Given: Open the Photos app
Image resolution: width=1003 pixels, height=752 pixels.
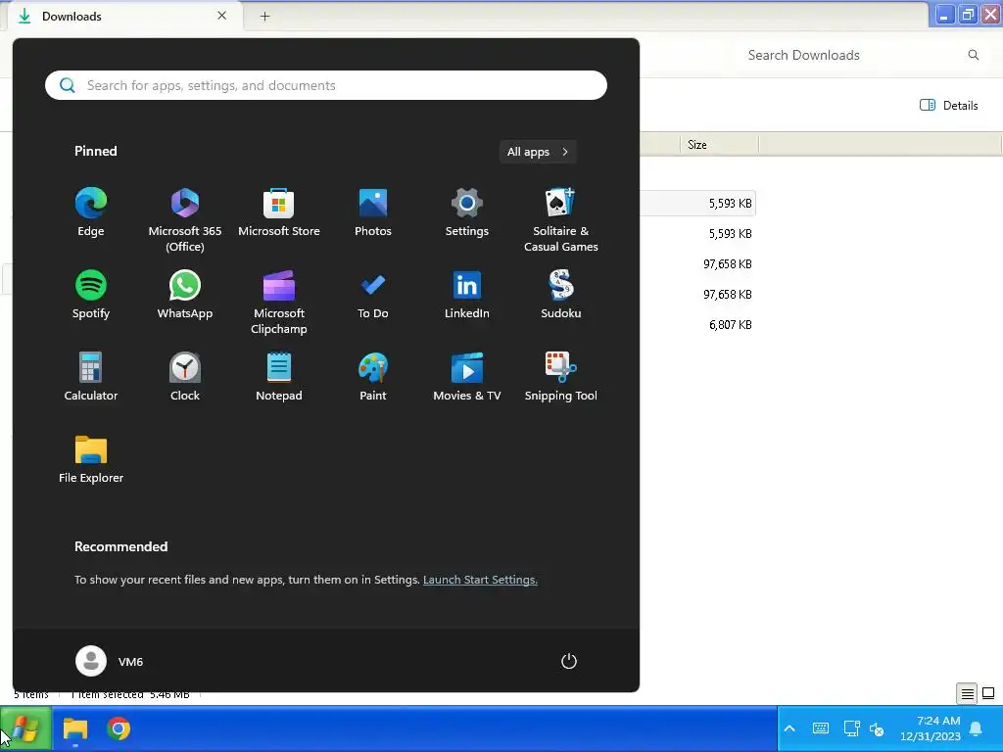Looking at the screenshot, I should click(373, 212).
